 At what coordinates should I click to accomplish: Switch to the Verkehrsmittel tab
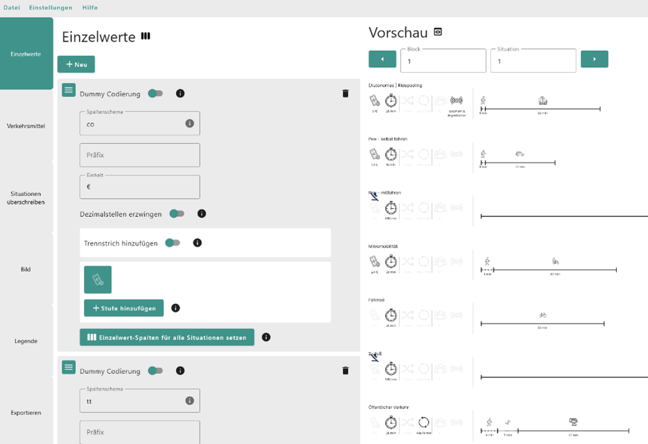(26, 126)
